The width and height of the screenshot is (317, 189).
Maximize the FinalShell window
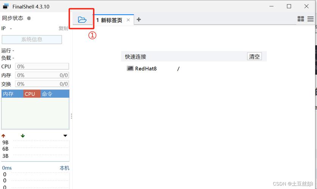point(289,6)
